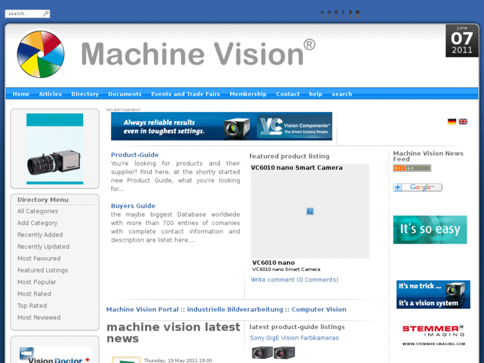Open Most Rated listings

[34, 294]
